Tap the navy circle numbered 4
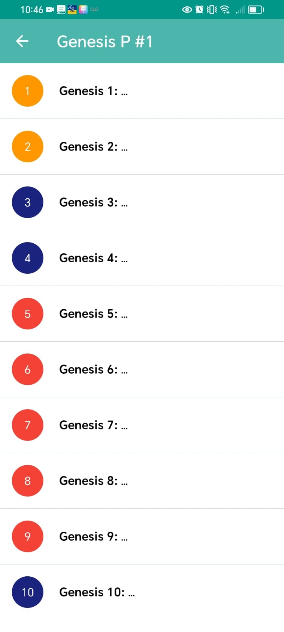Viewport: 284px width, 632px height. coord(28,258)
